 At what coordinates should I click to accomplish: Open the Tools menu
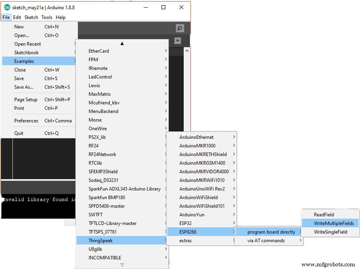coord(47,18)
